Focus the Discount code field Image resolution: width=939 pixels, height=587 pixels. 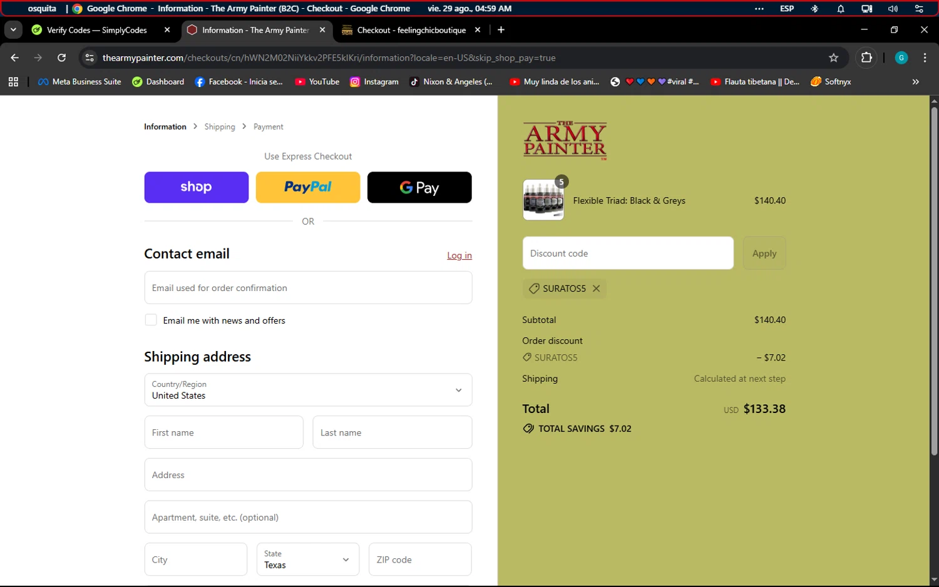[628, 253]
